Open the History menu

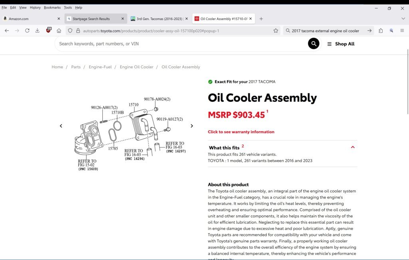[35, 8]
